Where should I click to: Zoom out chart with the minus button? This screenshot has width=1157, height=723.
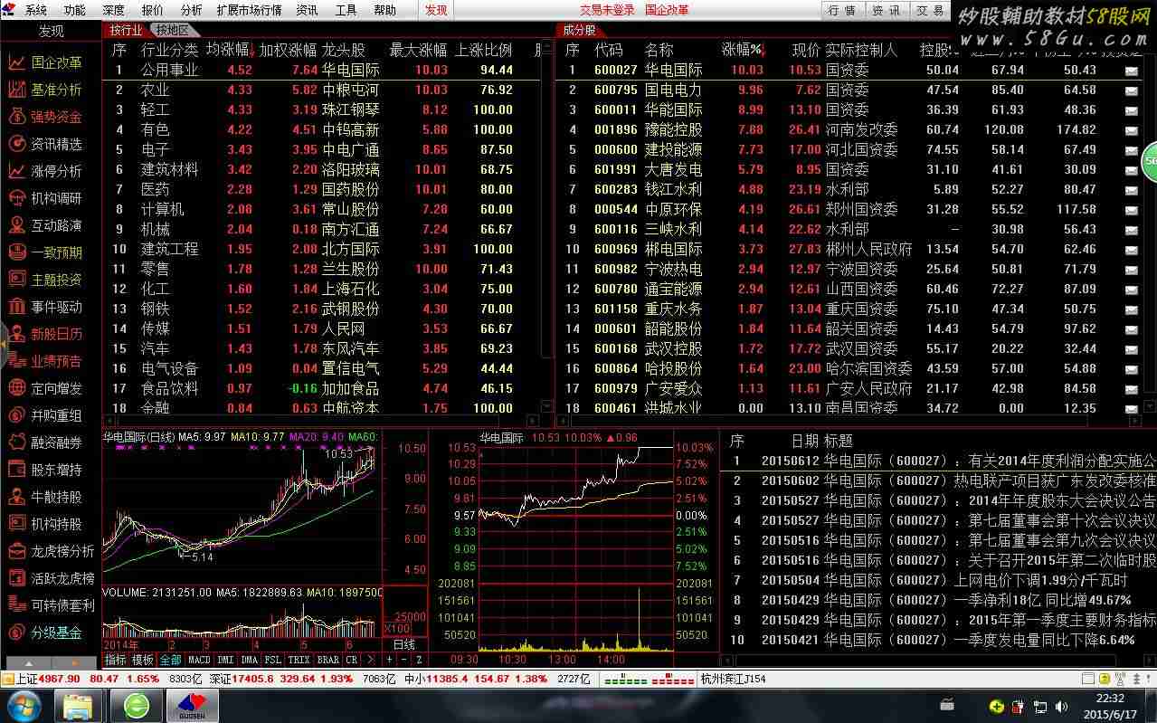click(x=403, y=661)
